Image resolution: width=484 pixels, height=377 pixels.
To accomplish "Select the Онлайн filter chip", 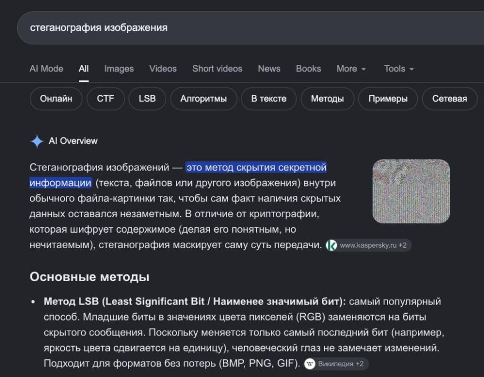I will point(56,99).
